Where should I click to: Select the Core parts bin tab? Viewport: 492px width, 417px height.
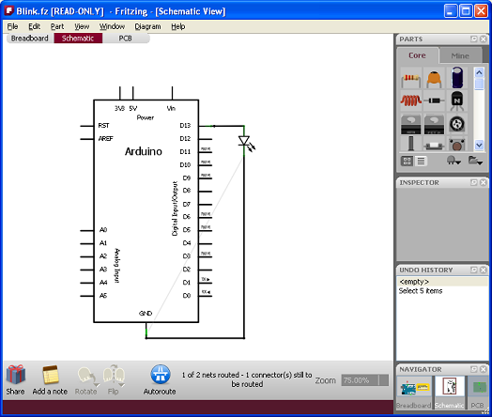417,55
